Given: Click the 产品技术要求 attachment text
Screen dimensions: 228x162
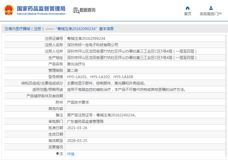Looking at the screenshot, I should point(78,102).
